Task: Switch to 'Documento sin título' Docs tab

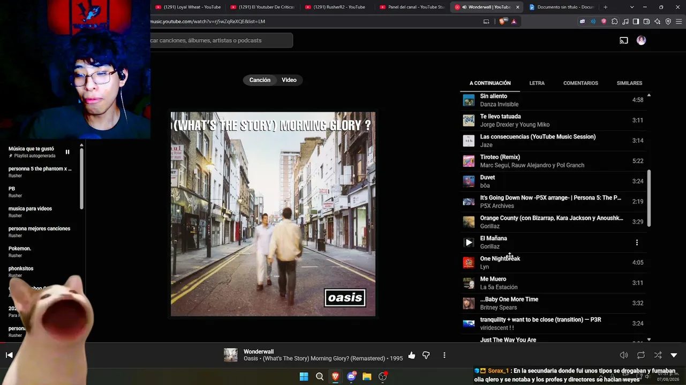Action: (562, 7)
